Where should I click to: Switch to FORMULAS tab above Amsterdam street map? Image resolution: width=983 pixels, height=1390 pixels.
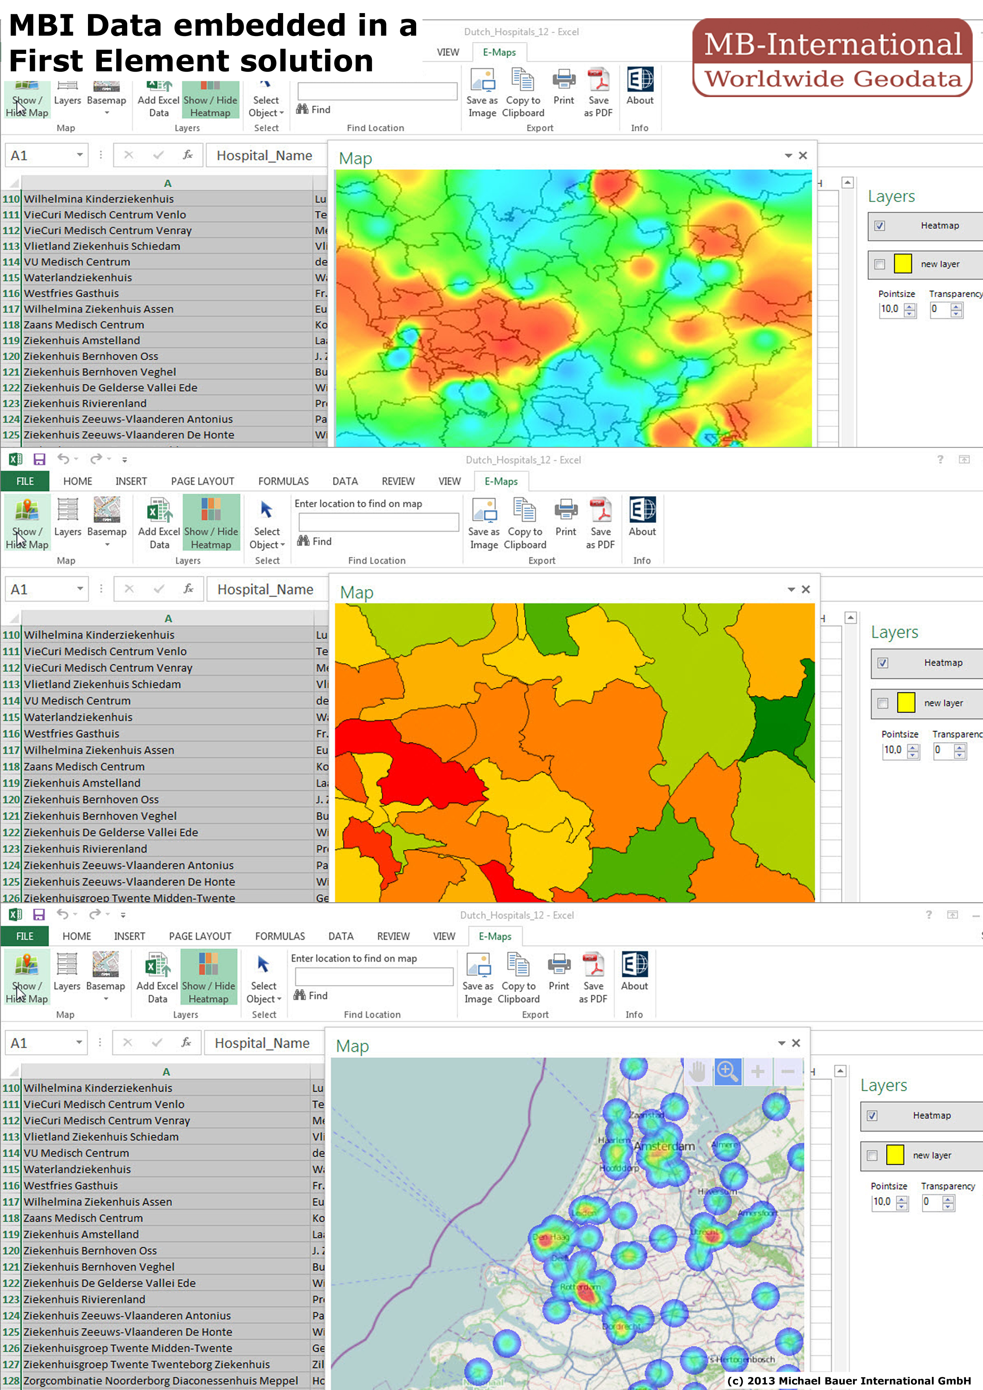280,936
